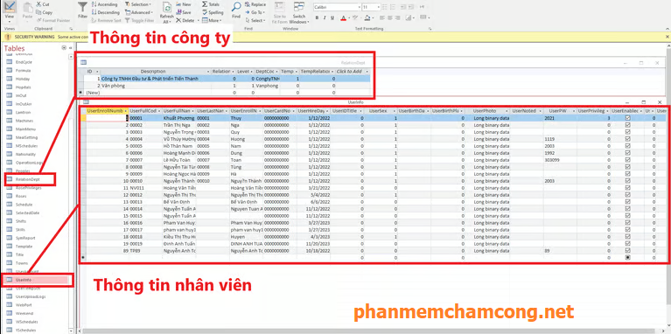Open the Holiday table in navigation pane

(23, 79)
